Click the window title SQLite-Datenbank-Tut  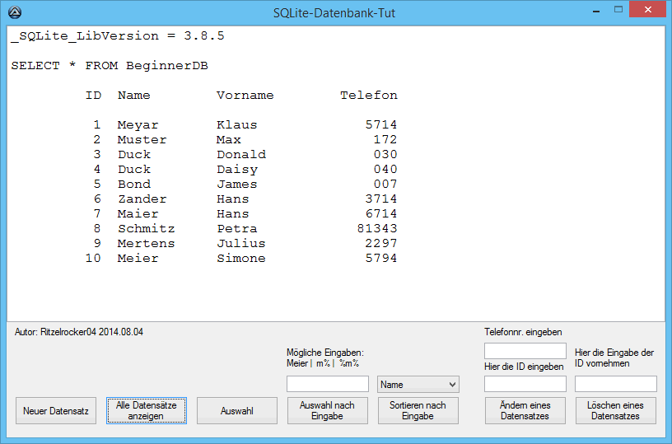tap(336, 12)
